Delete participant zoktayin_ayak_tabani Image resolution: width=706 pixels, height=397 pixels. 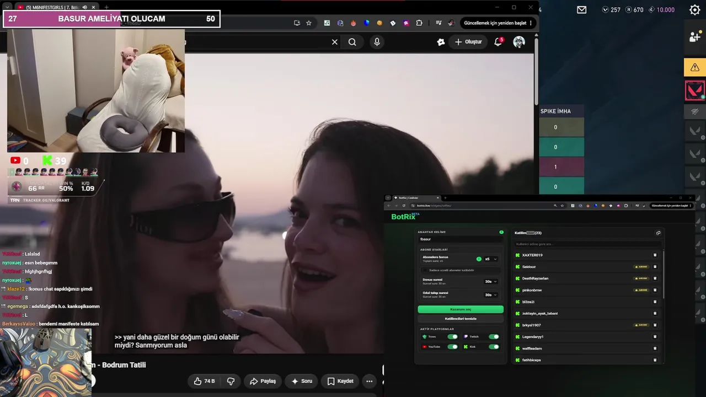coord(655,313)
